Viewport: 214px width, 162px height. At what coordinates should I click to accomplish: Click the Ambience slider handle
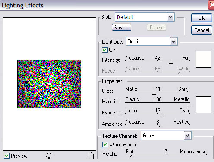pos(160,126)
